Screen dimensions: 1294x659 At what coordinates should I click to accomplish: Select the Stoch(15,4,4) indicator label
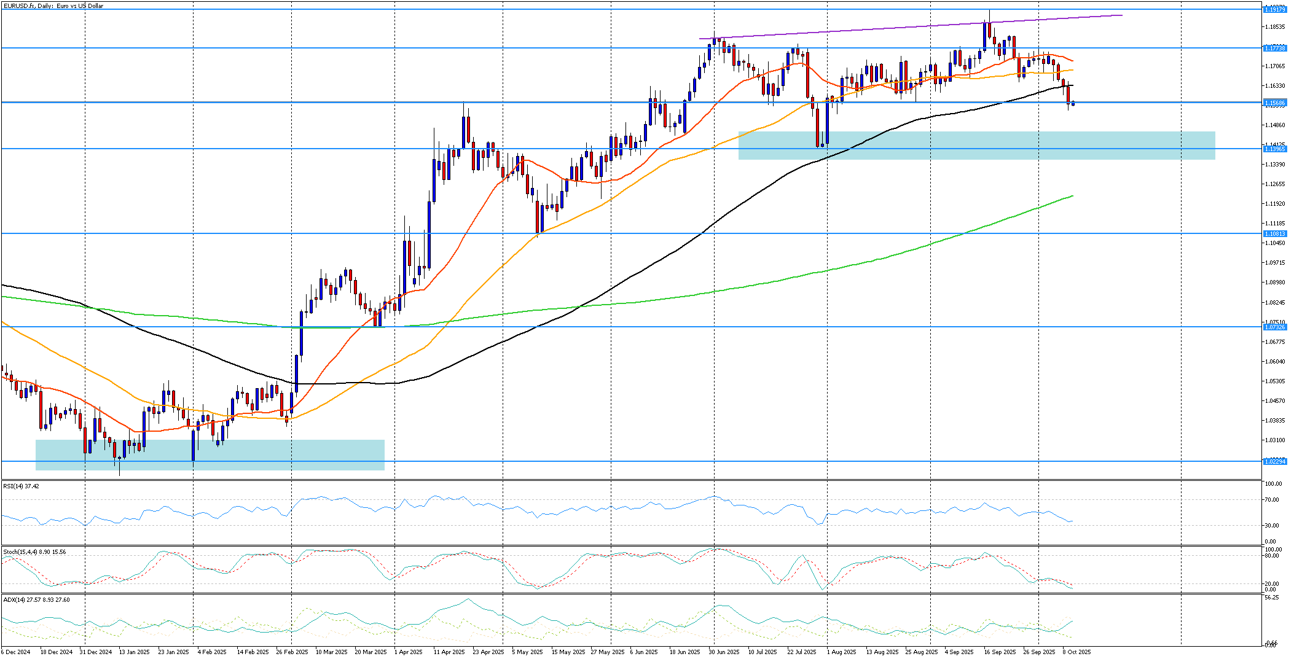(x=34, y=552)
